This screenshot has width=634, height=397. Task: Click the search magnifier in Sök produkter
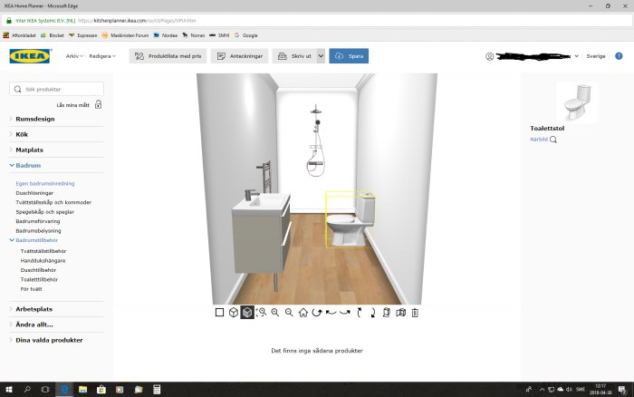(17, 89)
